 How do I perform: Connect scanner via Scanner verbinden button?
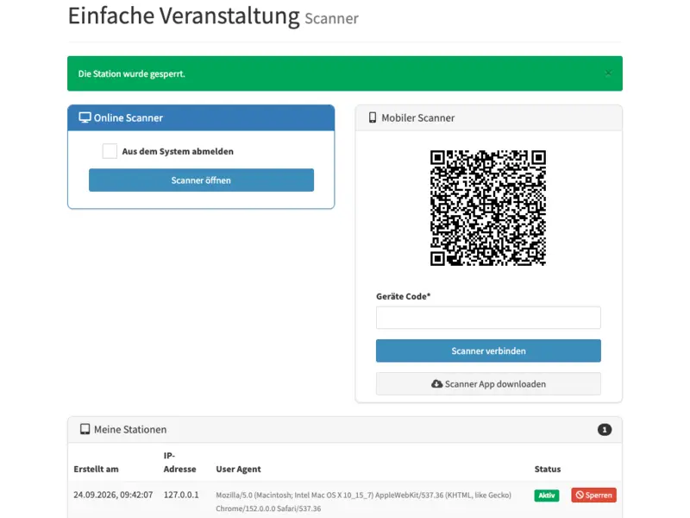(488, 351)
